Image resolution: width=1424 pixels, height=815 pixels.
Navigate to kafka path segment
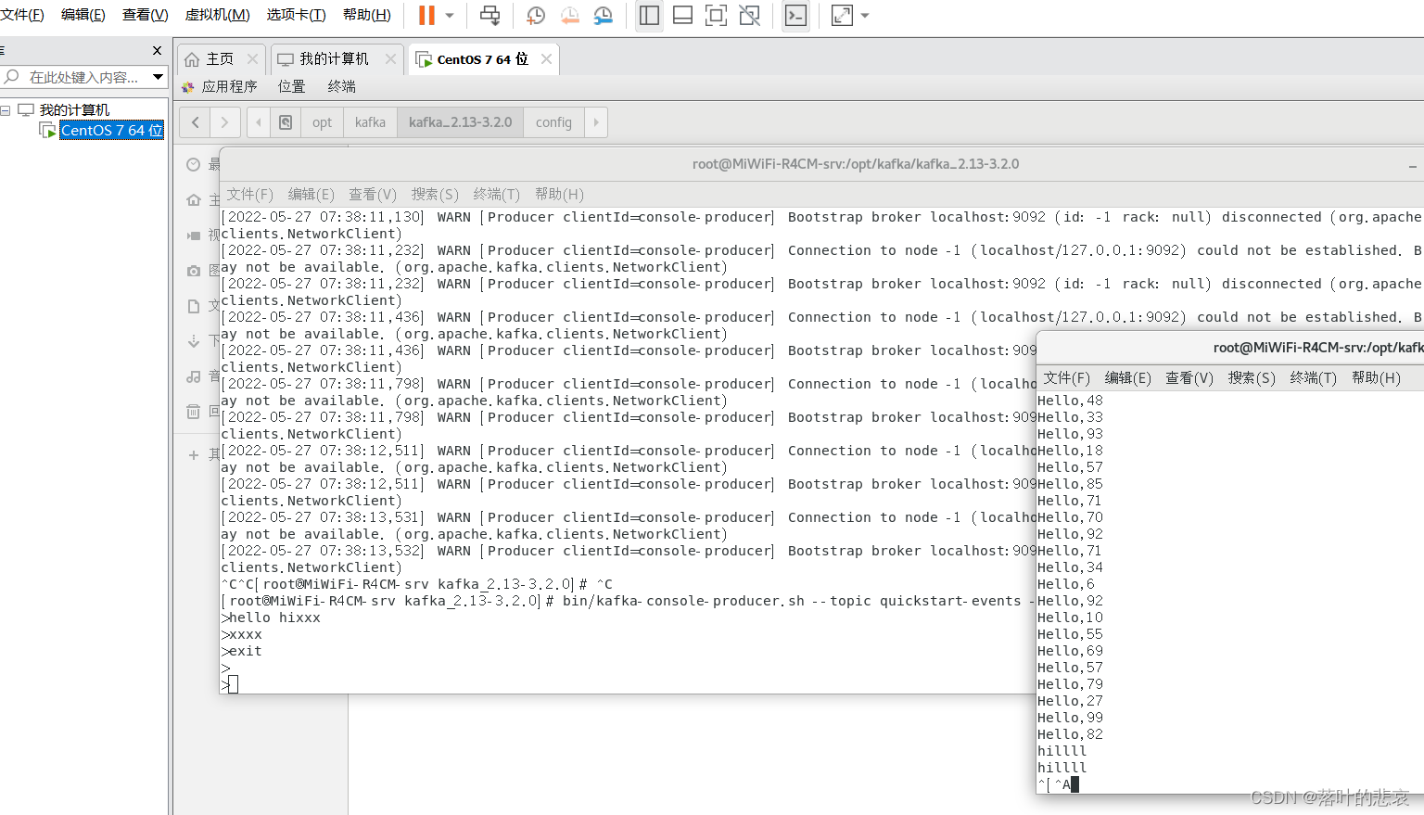click(x=370, y=122)
